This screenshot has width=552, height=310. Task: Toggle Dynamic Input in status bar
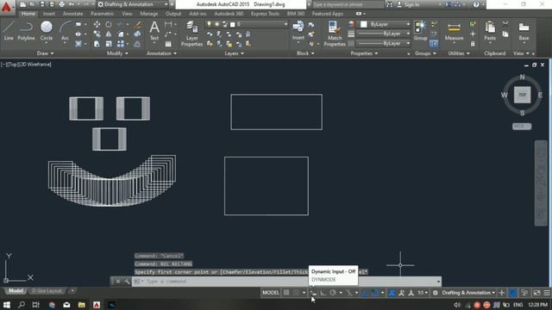(313, 293)
